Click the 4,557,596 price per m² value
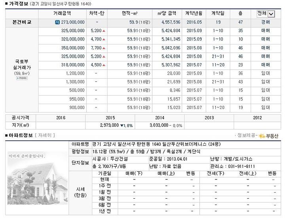This screenshot has width=285, height=218. (171, 22)
